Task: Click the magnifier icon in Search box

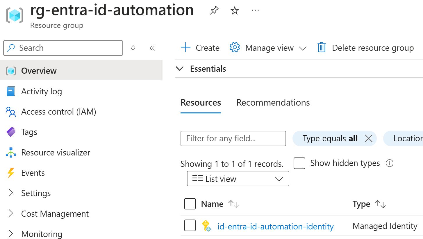Action: click(11, 48)
